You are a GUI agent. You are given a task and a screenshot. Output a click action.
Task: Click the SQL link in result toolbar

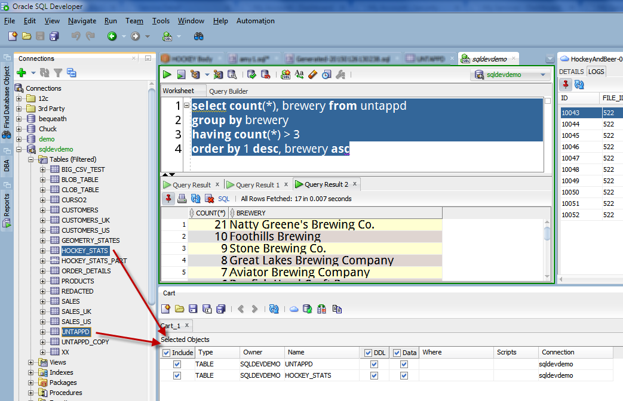click(x=223, y=199)
